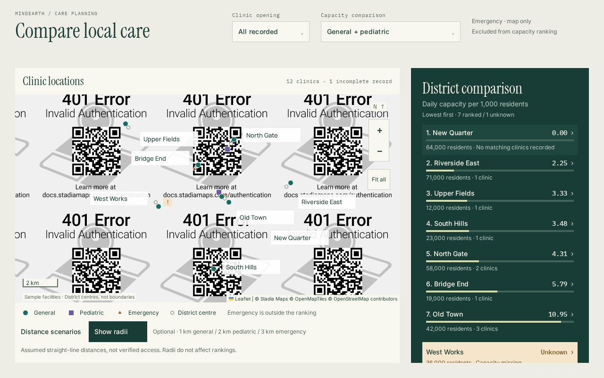This screenshot has width=604, height=378.
Task: Click the Riverside East label on the map
Action: click(327, 202)
